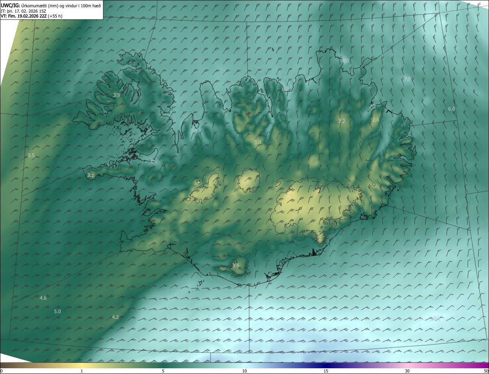Screen dimensions: 489x374
Task: Click the 5 tick label on the color scale
Action: pos(163,371)
